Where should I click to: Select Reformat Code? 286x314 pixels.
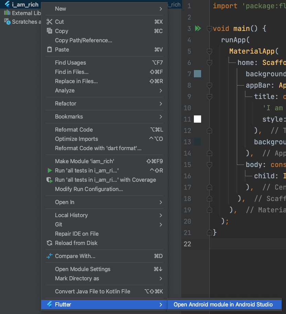(x=104, y=130)
